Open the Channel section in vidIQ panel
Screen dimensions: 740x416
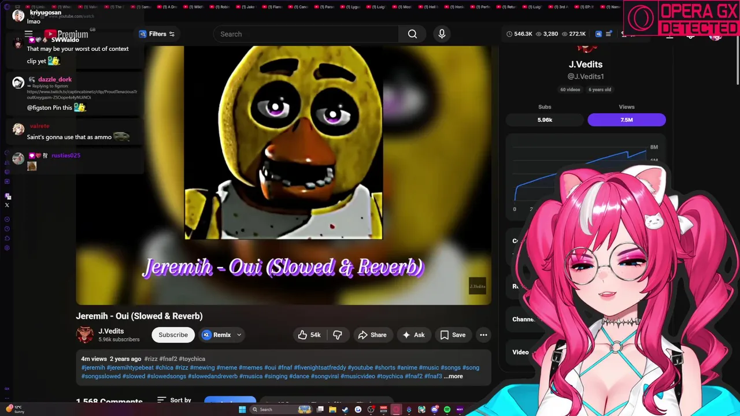(522, 319)
